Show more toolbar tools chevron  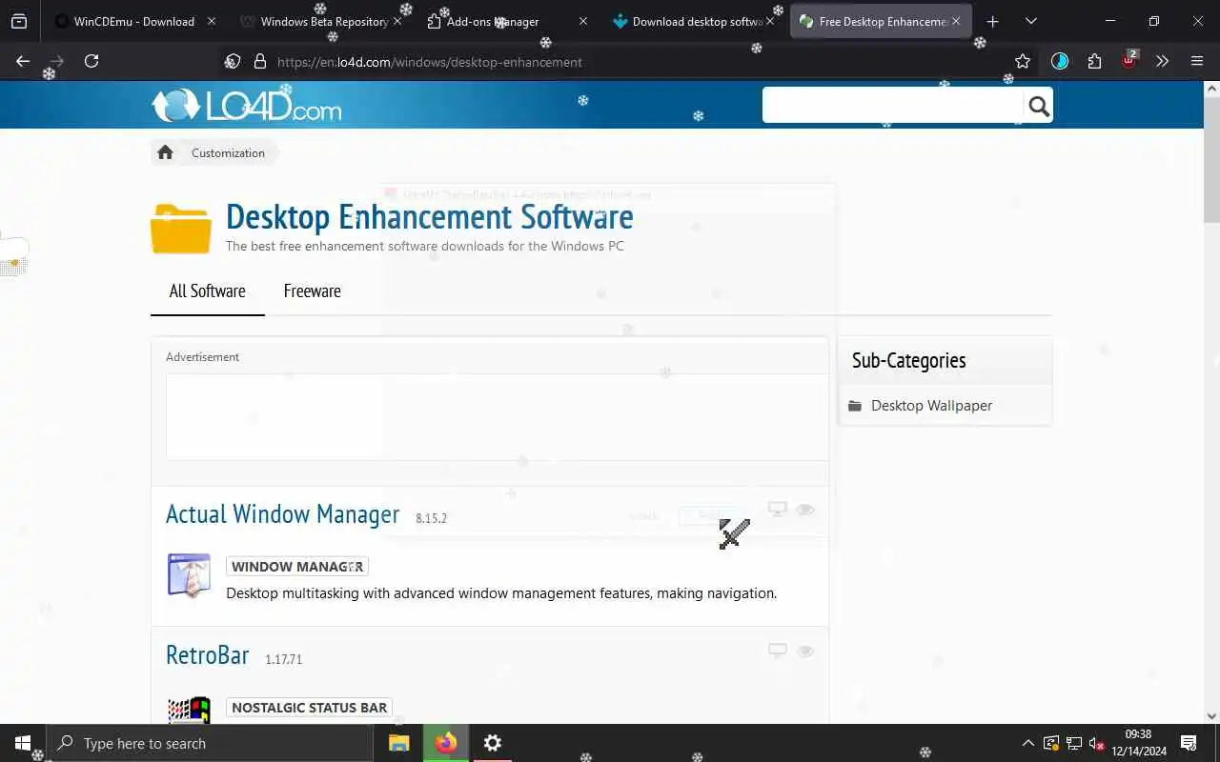[x=1162, y=61]
